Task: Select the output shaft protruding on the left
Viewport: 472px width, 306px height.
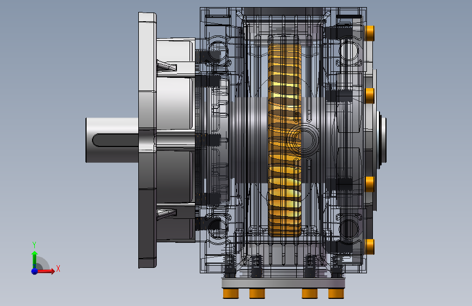Action: pos(112,140)
